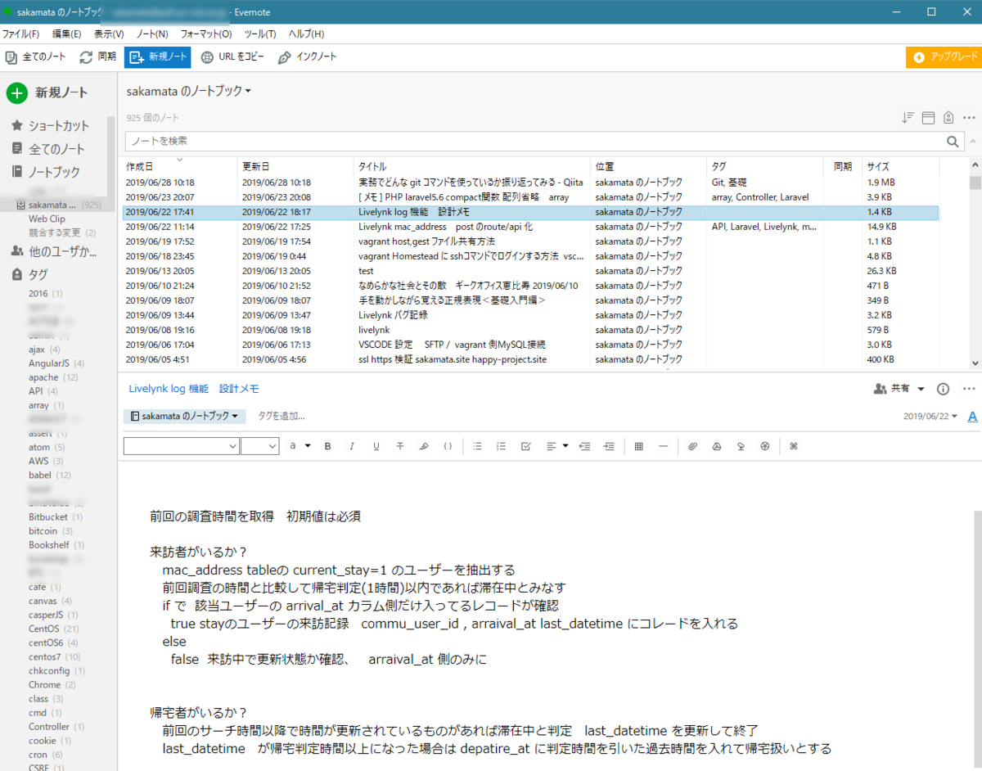Open the フォーマット(O) menu

coord(206,34)
